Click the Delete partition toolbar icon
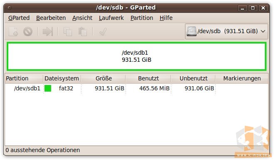This screenshot has height=160, width=274. 28,32
